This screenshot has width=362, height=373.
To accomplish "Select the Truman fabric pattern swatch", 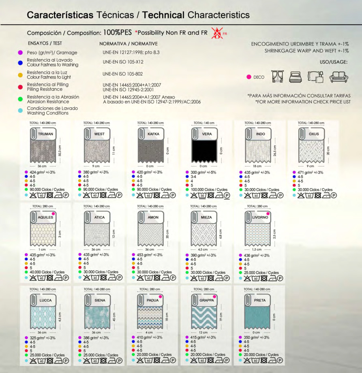I will (43, 151).
